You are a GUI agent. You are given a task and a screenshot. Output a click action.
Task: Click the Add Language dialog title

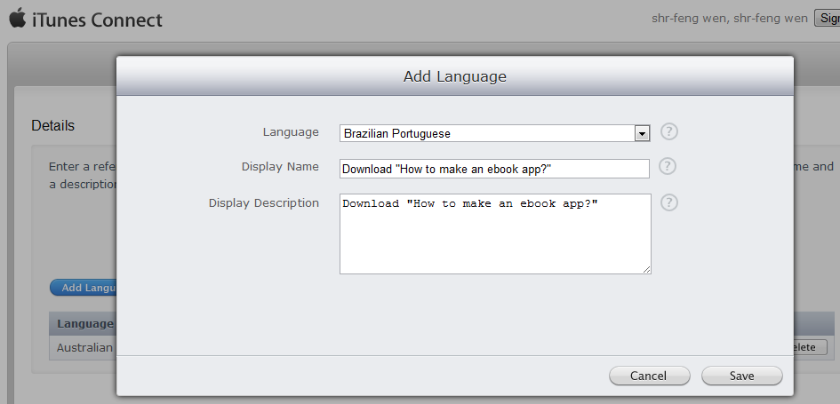click(x=455, y=76)
